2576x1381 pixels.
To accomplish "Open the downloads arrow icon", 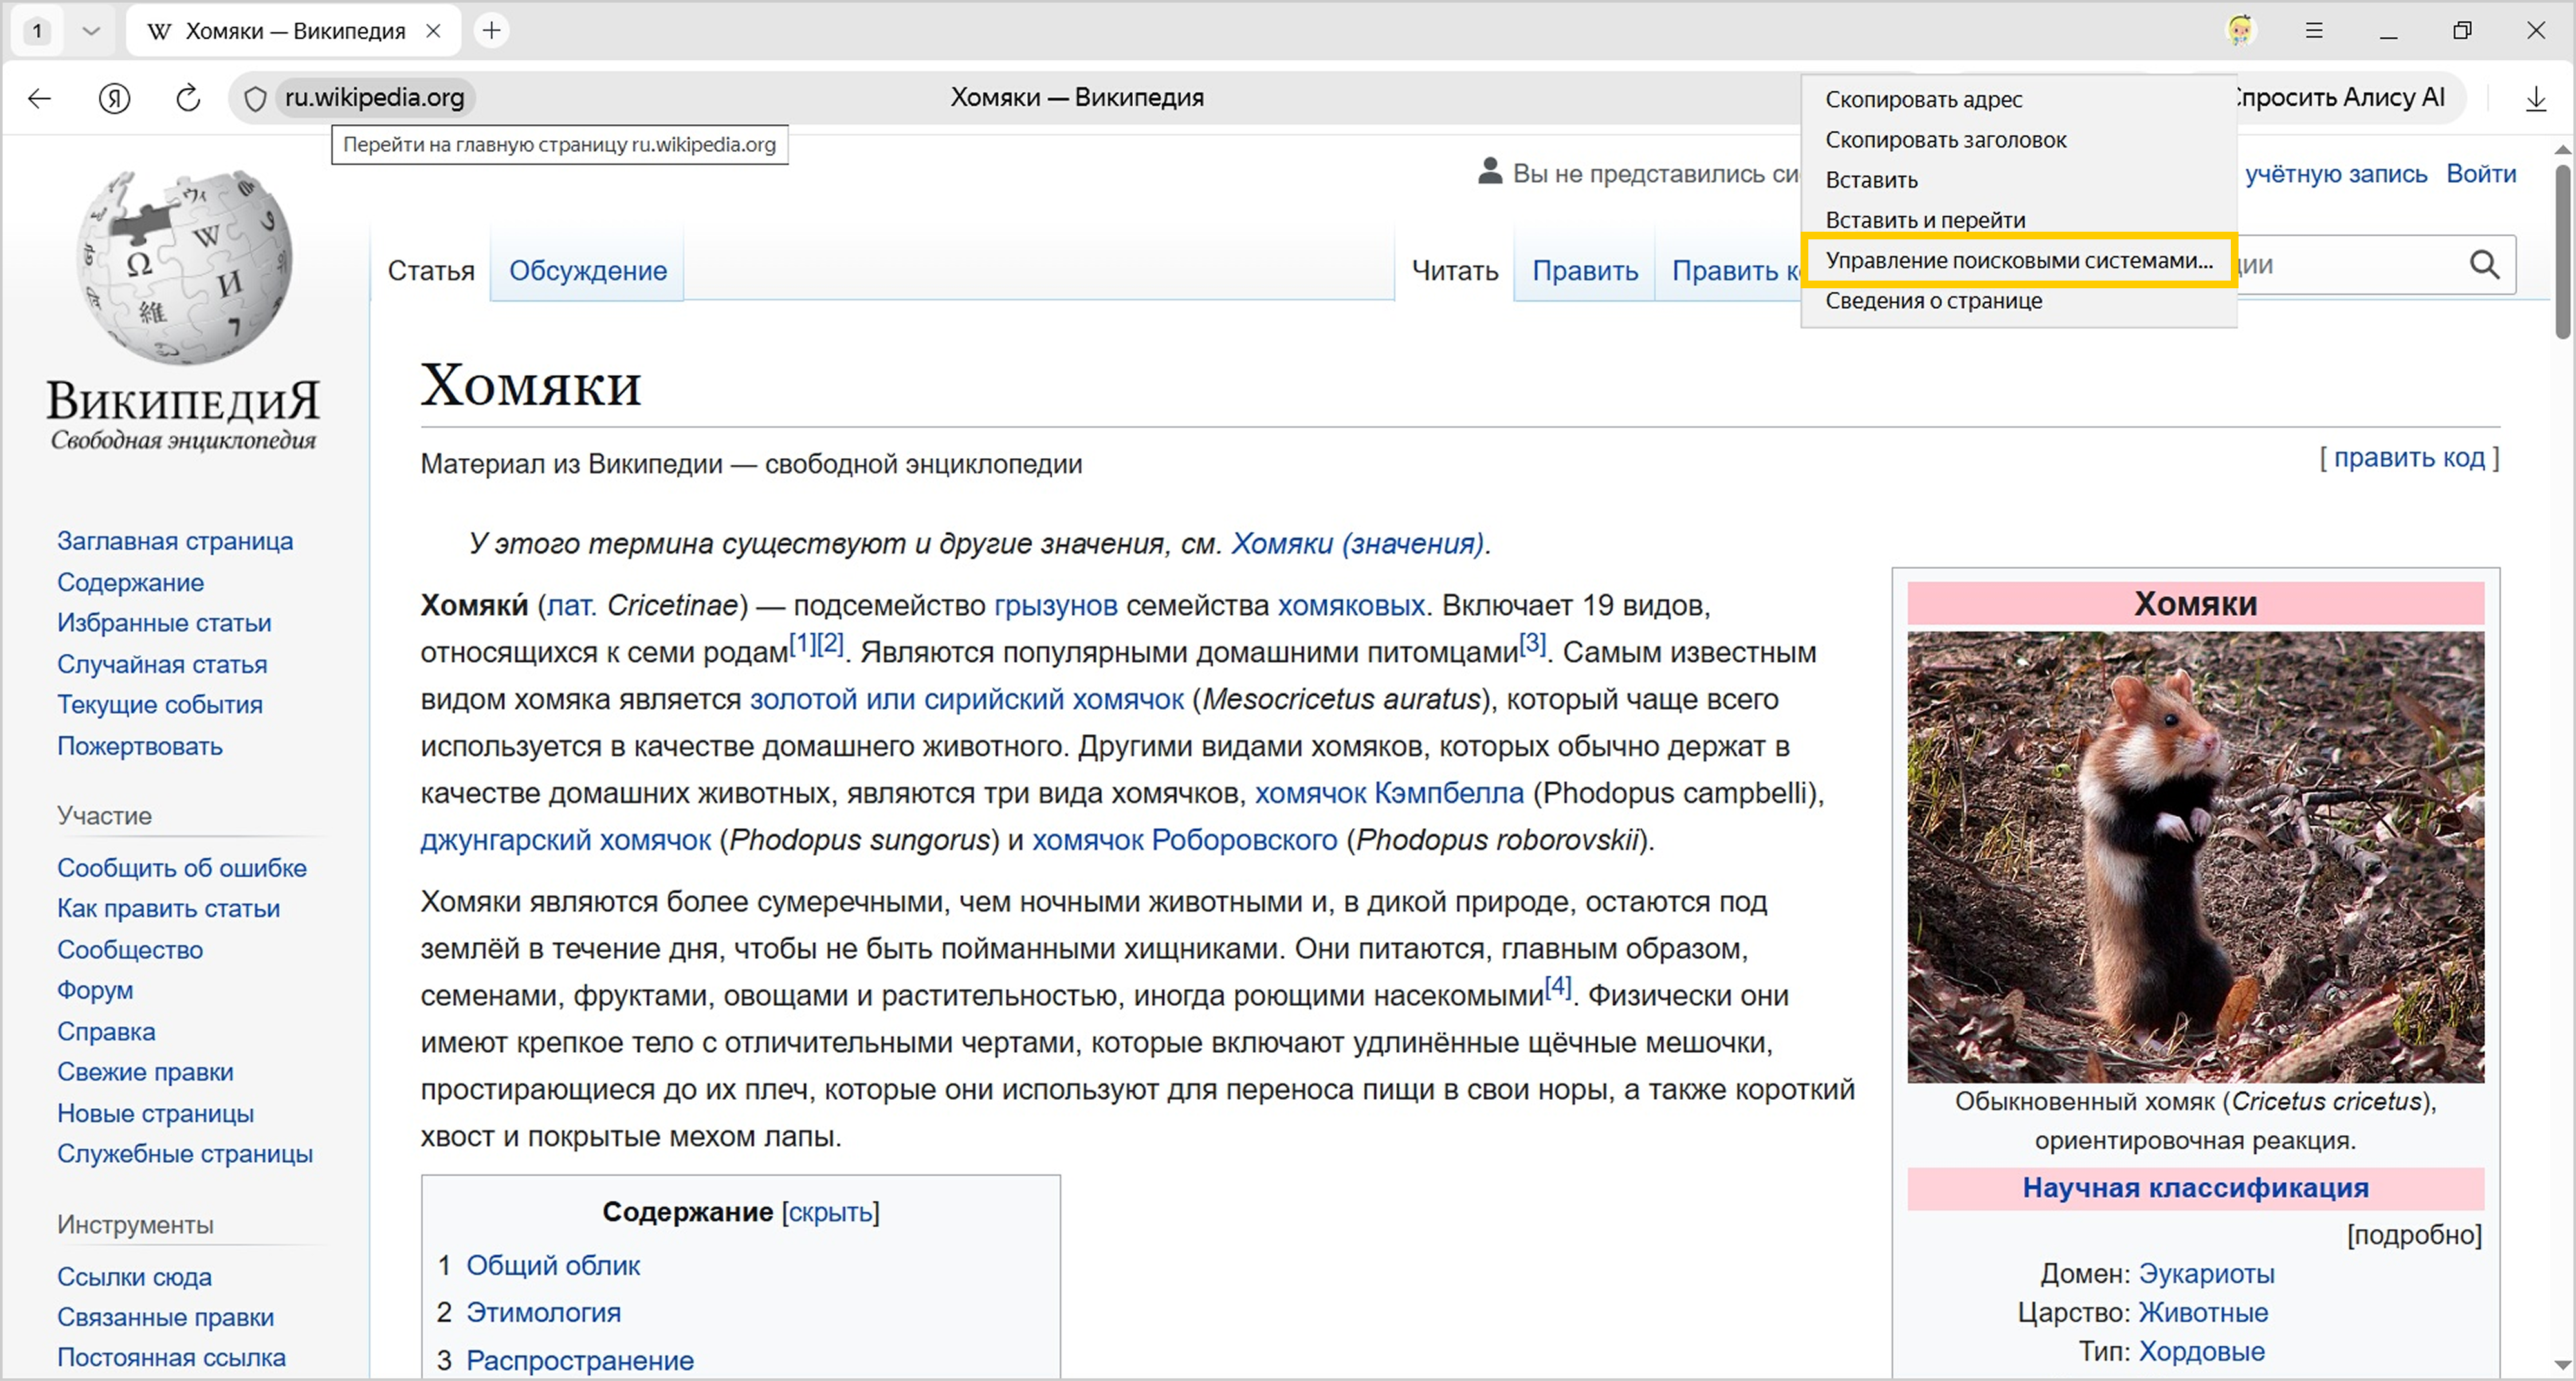I will (x=2535, y=98).
